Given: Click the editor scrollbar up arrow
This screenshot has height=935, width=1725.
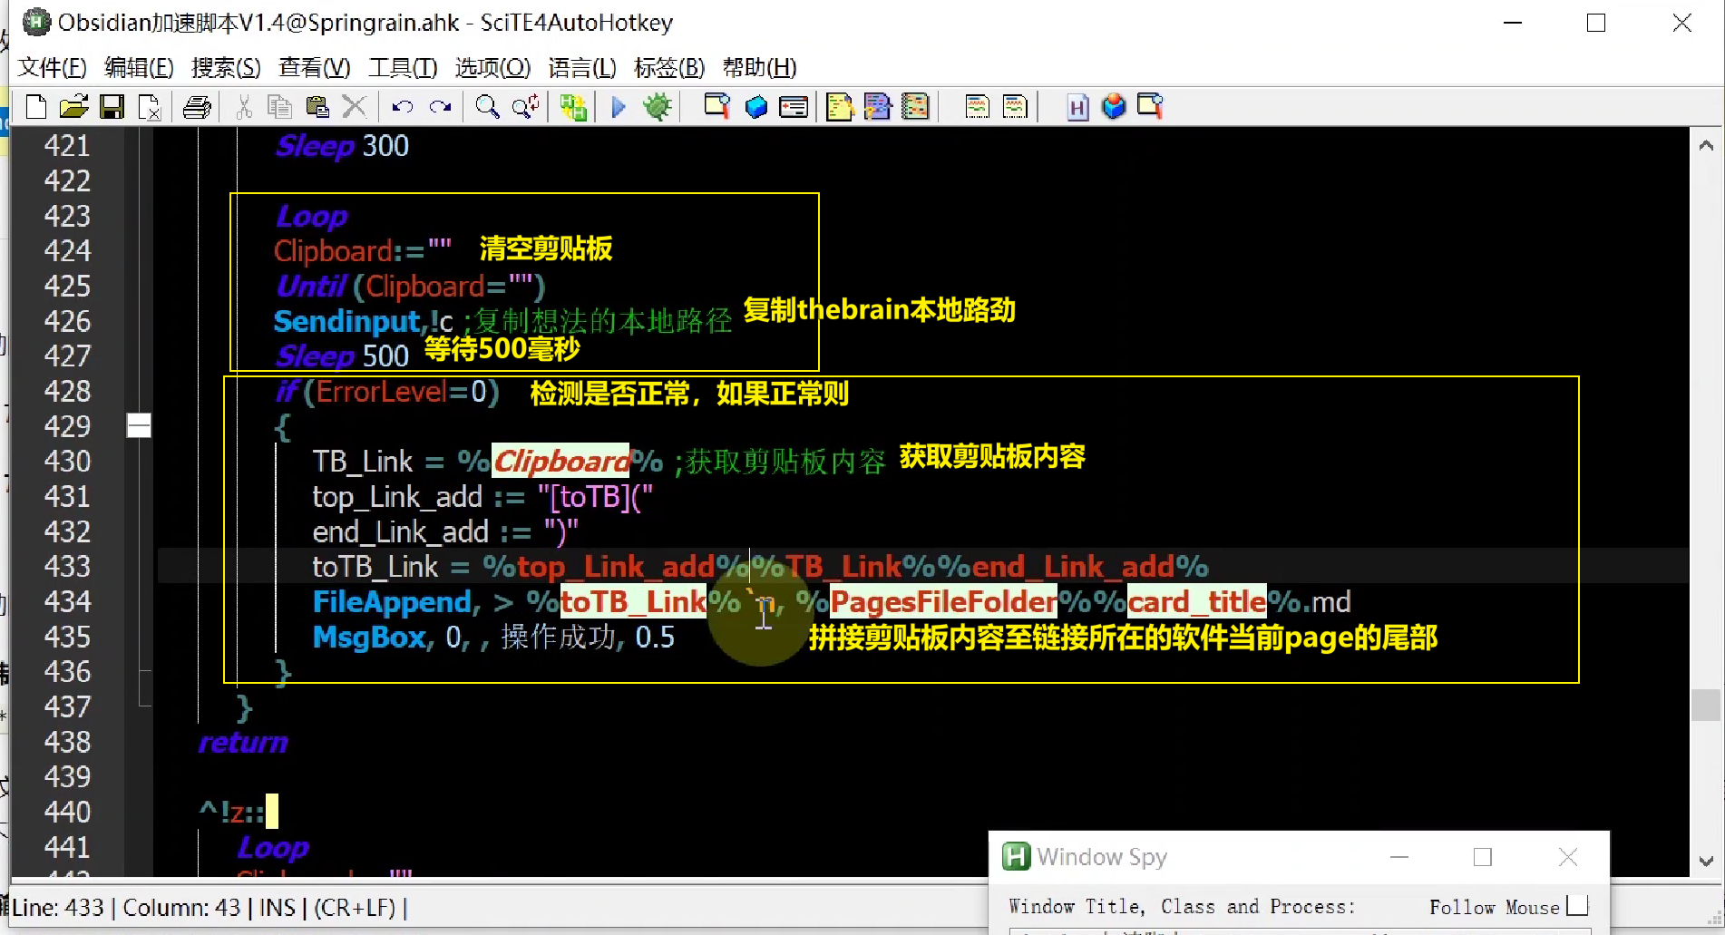Looking at the screenshot, I should [x=1706, y=145].
